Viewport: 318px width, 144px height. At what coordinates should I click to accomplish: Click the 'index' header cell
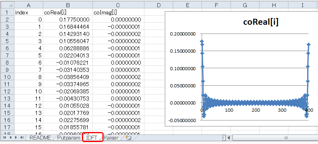pyautogui.click(x=28, y=12)
